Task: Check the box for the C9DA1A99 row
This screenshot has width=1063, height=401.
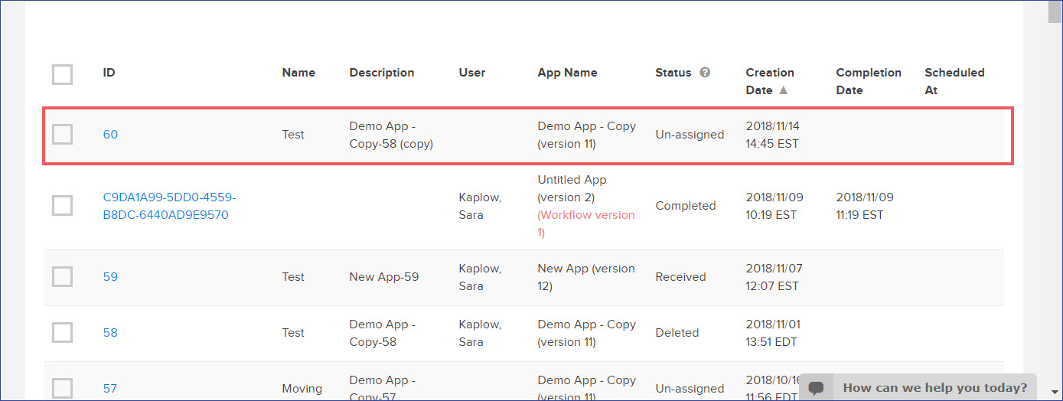Action: [63, 206]
